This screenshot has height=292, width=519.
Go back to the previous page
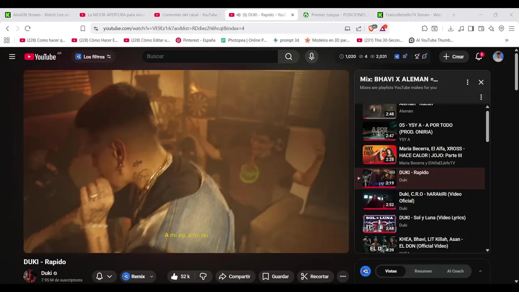(x=7, y=28)
